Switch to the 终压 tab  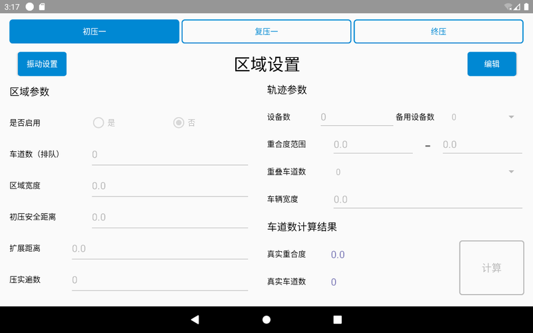tap(438, 31)
